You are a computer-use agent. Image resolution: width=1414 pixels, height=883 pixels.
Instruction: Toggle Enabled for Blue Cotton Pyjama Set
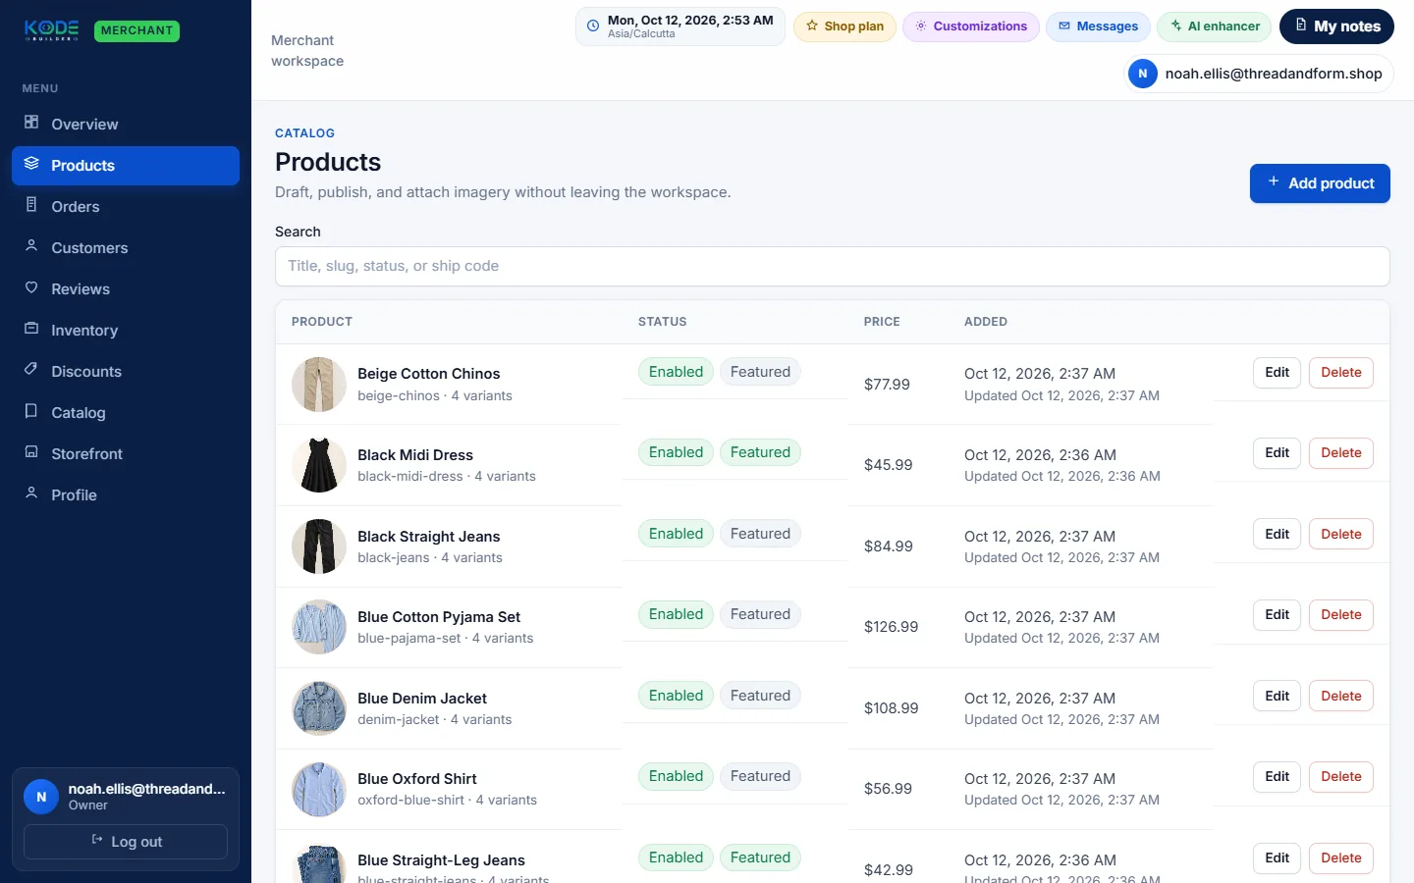point(676,614)
